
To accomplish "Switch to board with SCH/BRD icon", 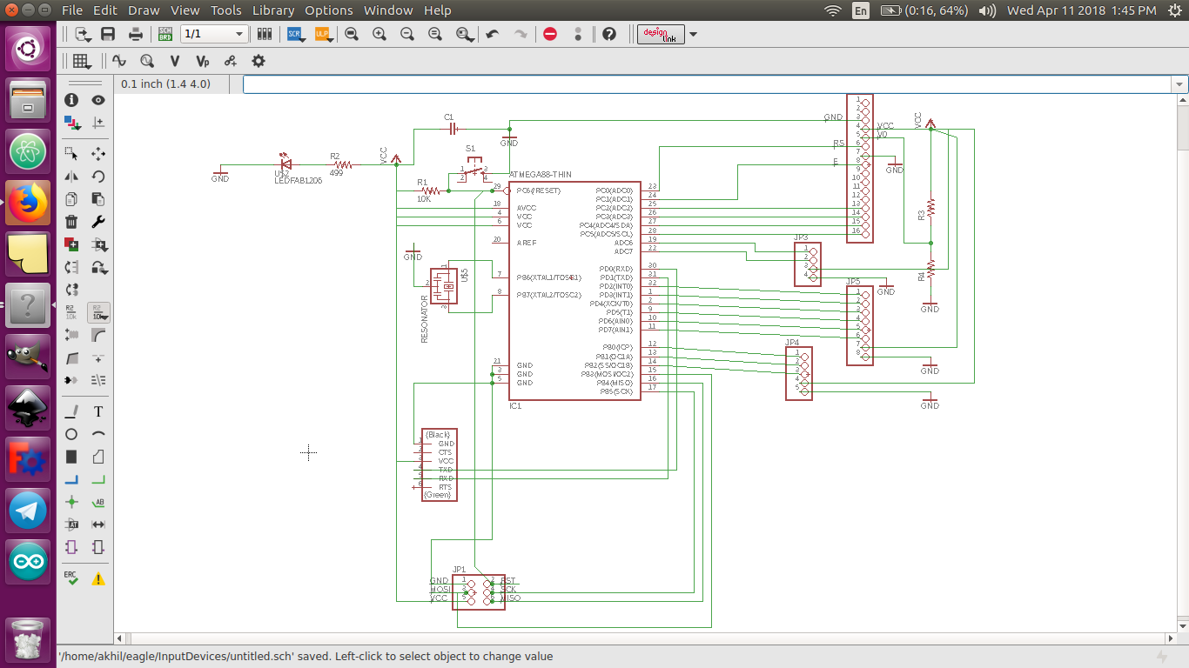I will (x=165, y=35).
